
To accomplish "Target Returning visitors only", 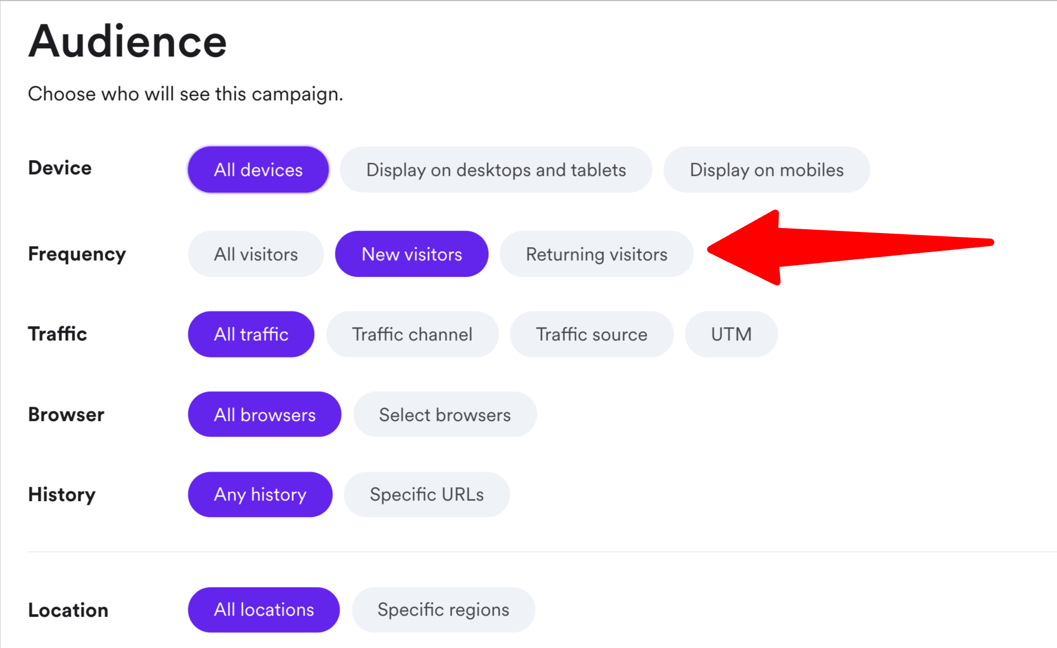I will (x=596, y=254).
